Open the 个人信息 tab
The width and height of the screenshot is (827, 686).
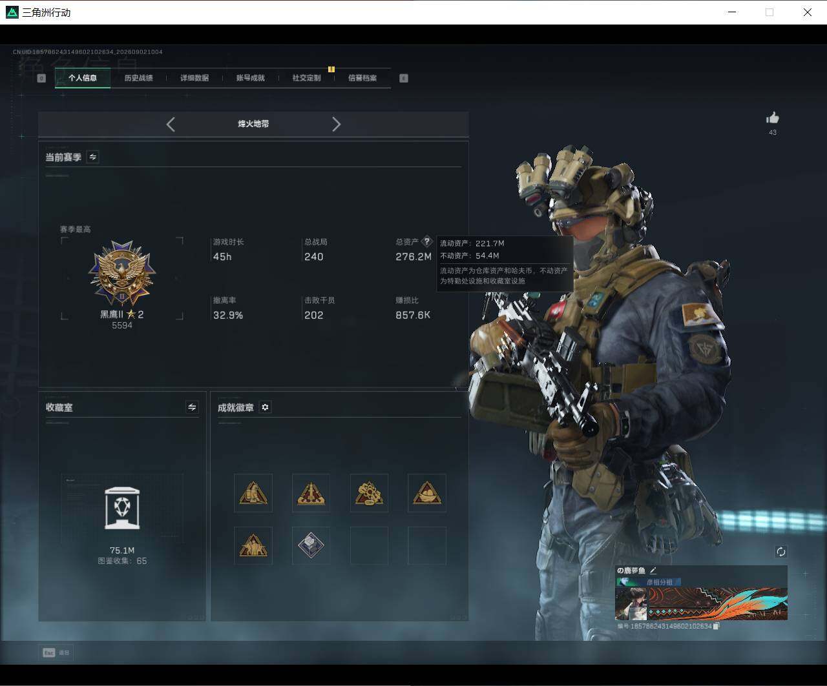(83, 78)
